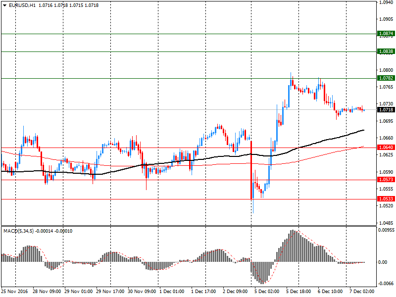
Task: Click the 1.0940 price scale value
Action: (386, 2)
